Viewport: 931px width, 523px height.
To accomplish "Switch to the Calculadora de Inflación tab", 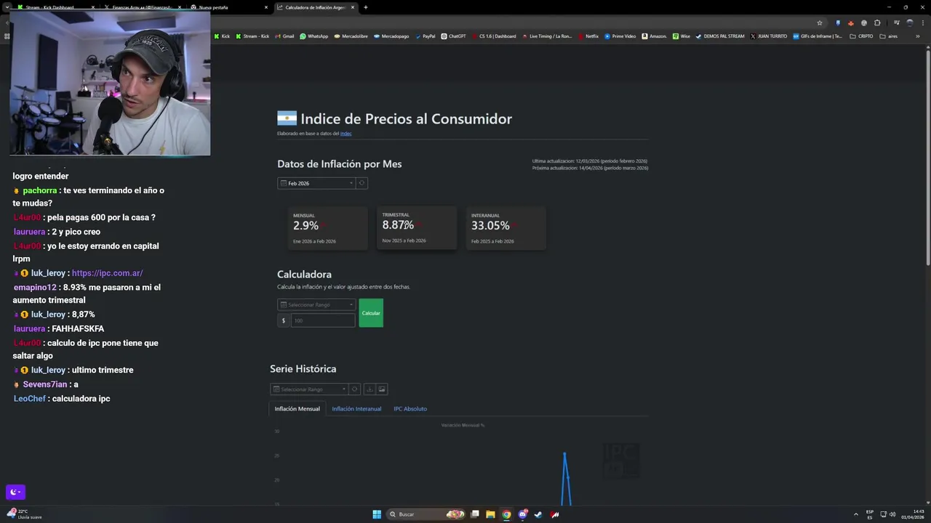I will (316, 7).
